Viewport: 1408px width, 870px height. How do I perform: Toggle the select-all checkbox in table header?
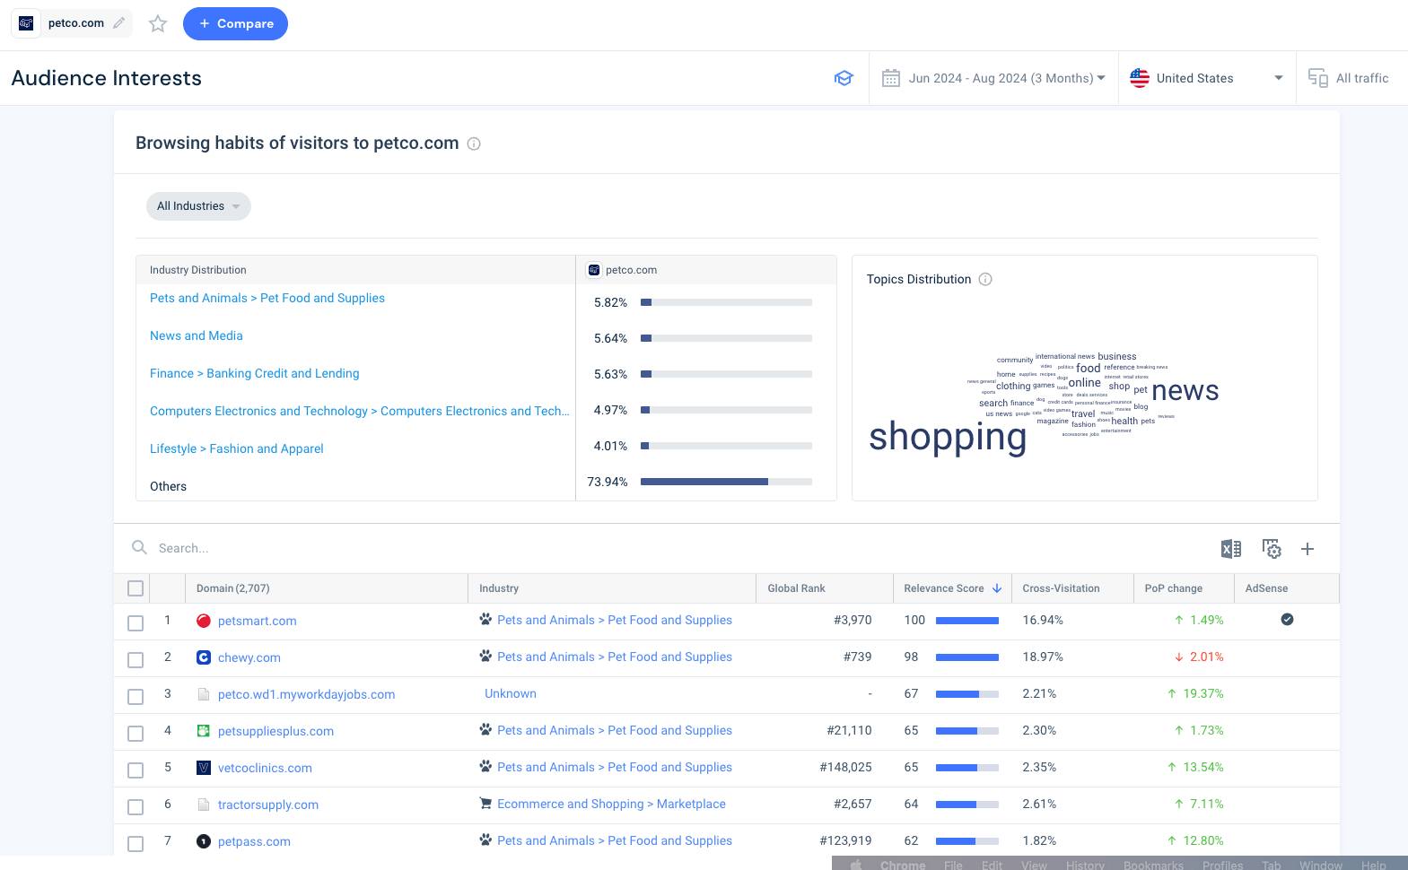(136, 588)
